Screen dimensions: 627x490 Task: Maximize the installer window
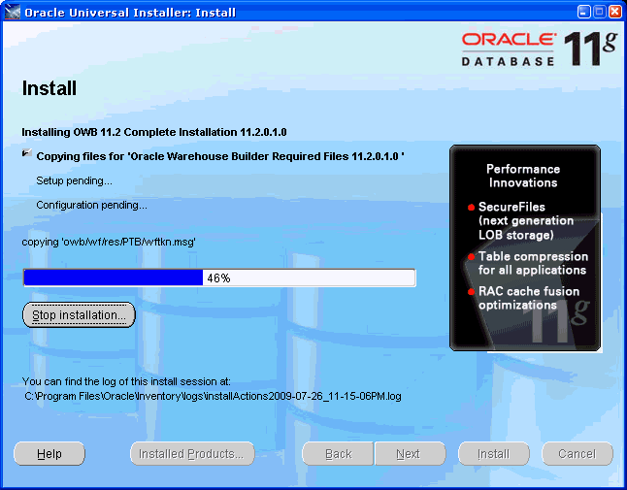pyautogui.click(x=600, y=12)
